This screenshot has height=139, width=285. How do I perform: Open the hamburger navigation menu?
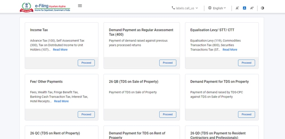tap(80, 6)
